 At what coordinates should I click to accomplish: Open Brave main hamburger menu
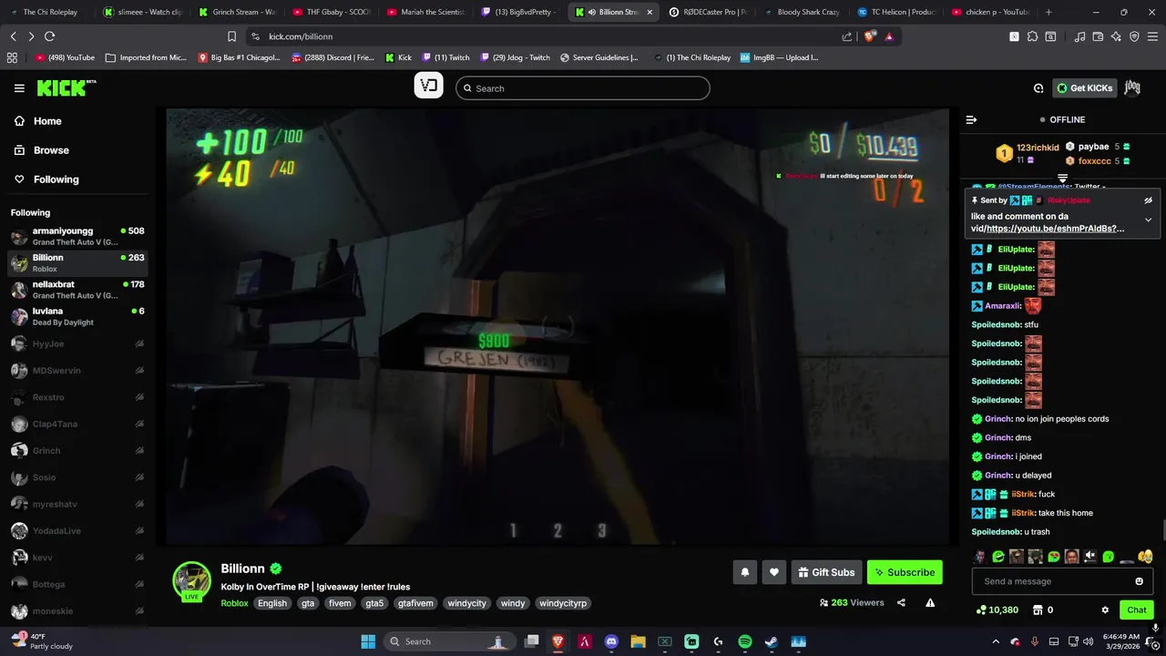pos(1153,36)
